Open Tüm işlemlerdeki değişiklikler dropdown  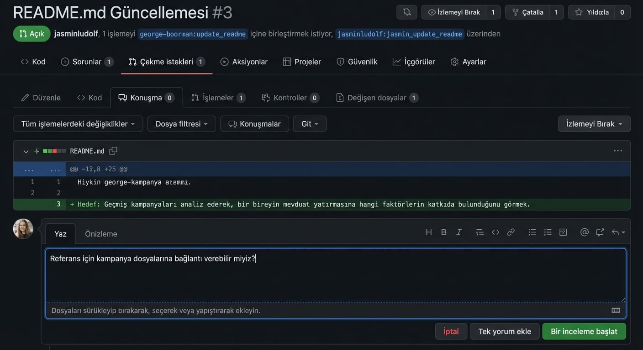point(78,124)
